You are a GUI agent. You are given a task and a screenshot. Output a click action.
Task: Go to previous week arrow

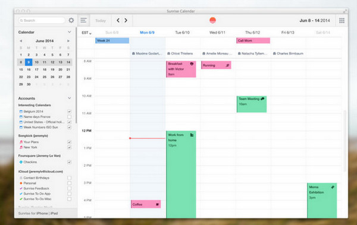(x=118, y=20)
